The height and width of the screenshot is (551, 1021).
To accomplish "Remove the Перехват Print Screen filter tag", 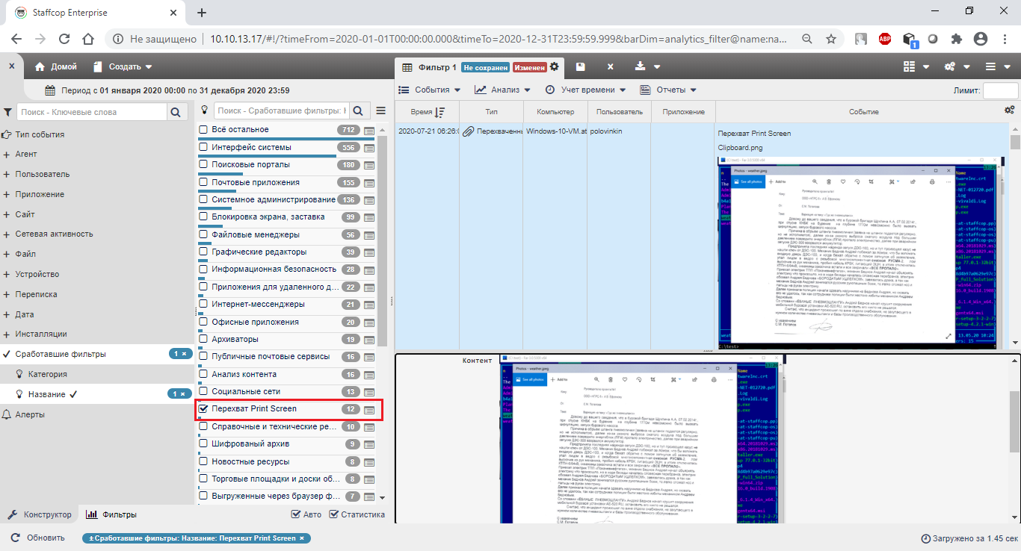I will 302,538.
